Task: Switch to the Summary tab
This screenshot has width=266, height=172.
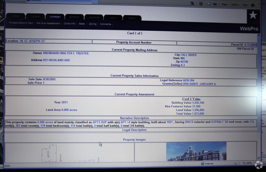Action: click(55, 17)
